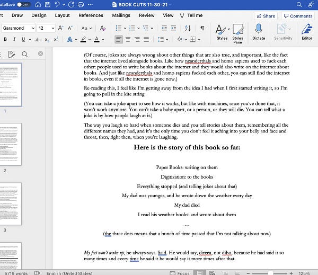The height and width of the screenshot is (275, 318).
Task: Expand multilevel list dropdown
Action: (152, 29)
